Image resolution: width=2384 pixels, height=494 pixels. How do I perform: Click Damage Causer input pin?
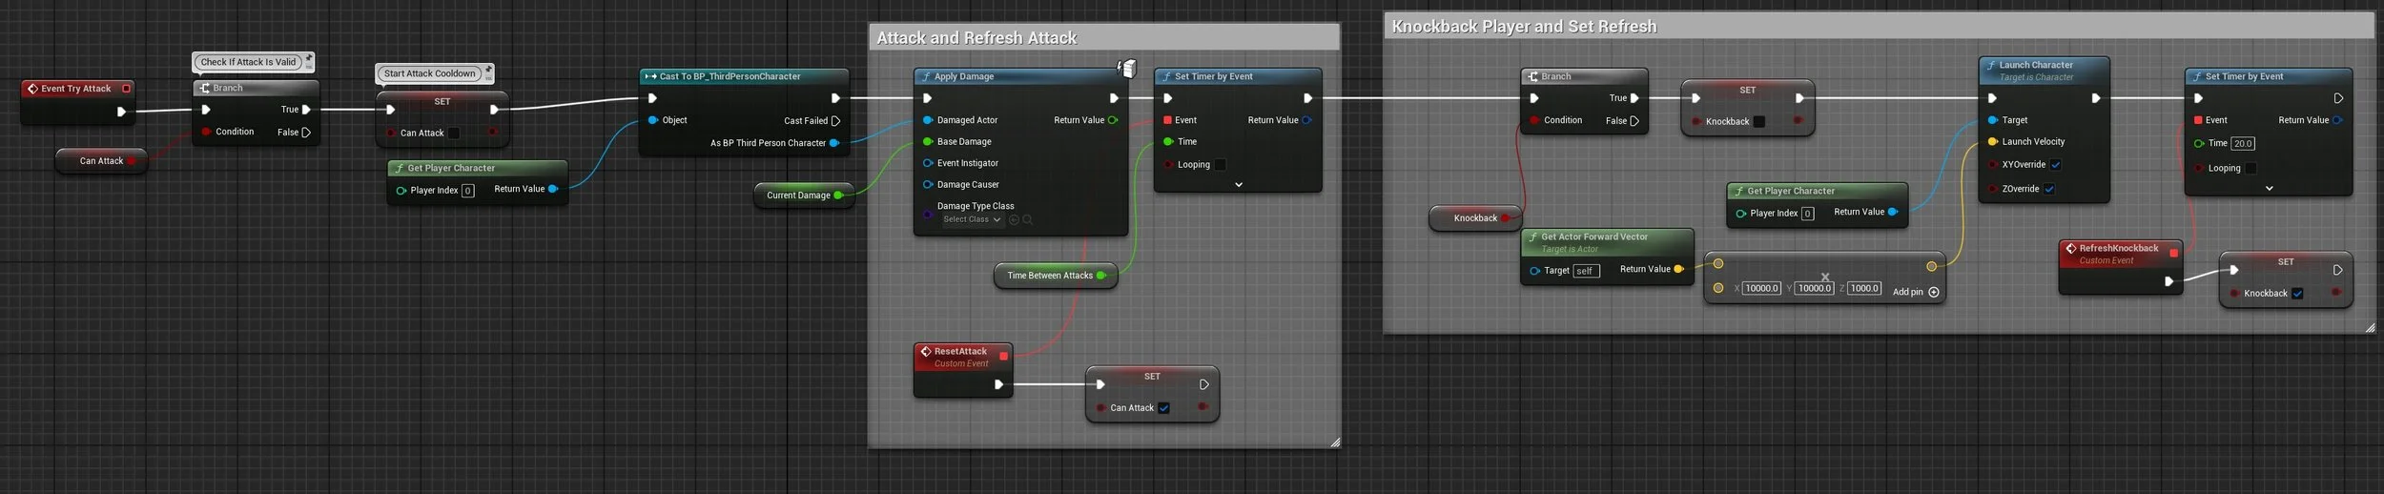[x=928, y=185]
